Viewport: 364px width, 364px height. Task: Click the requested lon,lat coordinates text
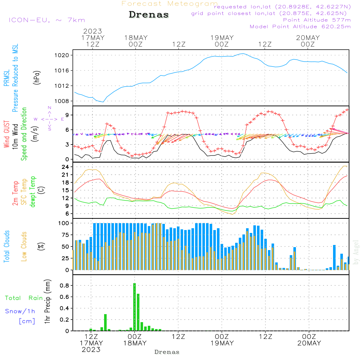click(x=282, y=7)
